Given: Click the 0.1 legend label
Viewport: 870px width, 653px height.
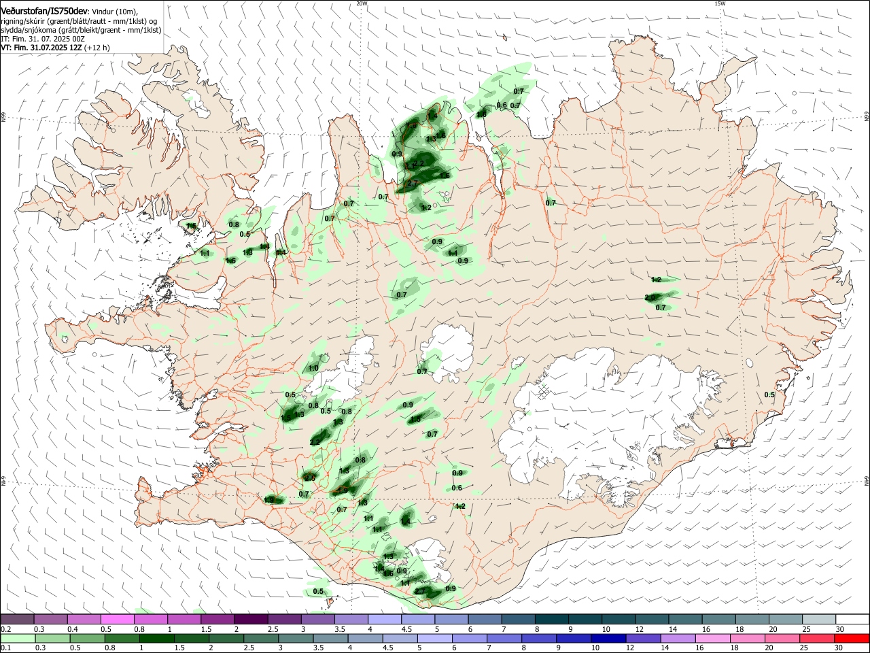Looking at the screenshot, I should 5,648.
